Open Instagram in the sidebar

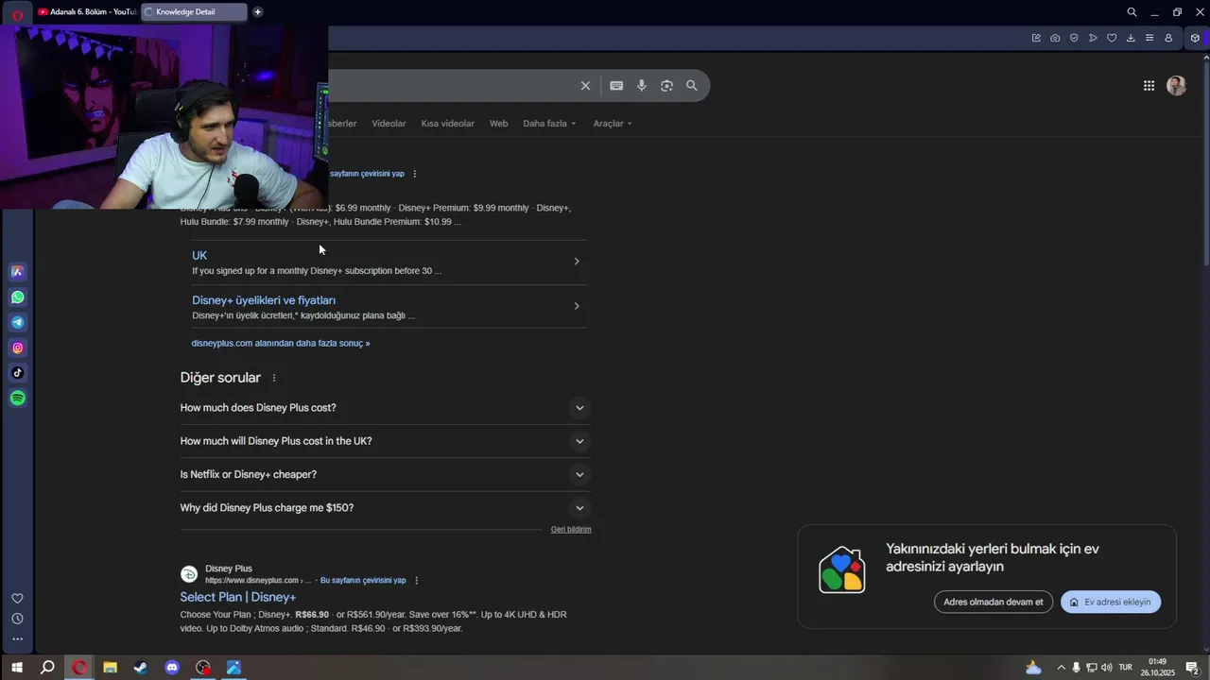tap(17, 348)
